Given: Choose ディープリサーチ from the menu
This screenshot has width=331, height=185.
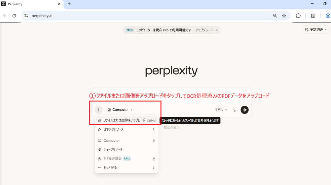Looking at the screenshot, I should point(113,149).
